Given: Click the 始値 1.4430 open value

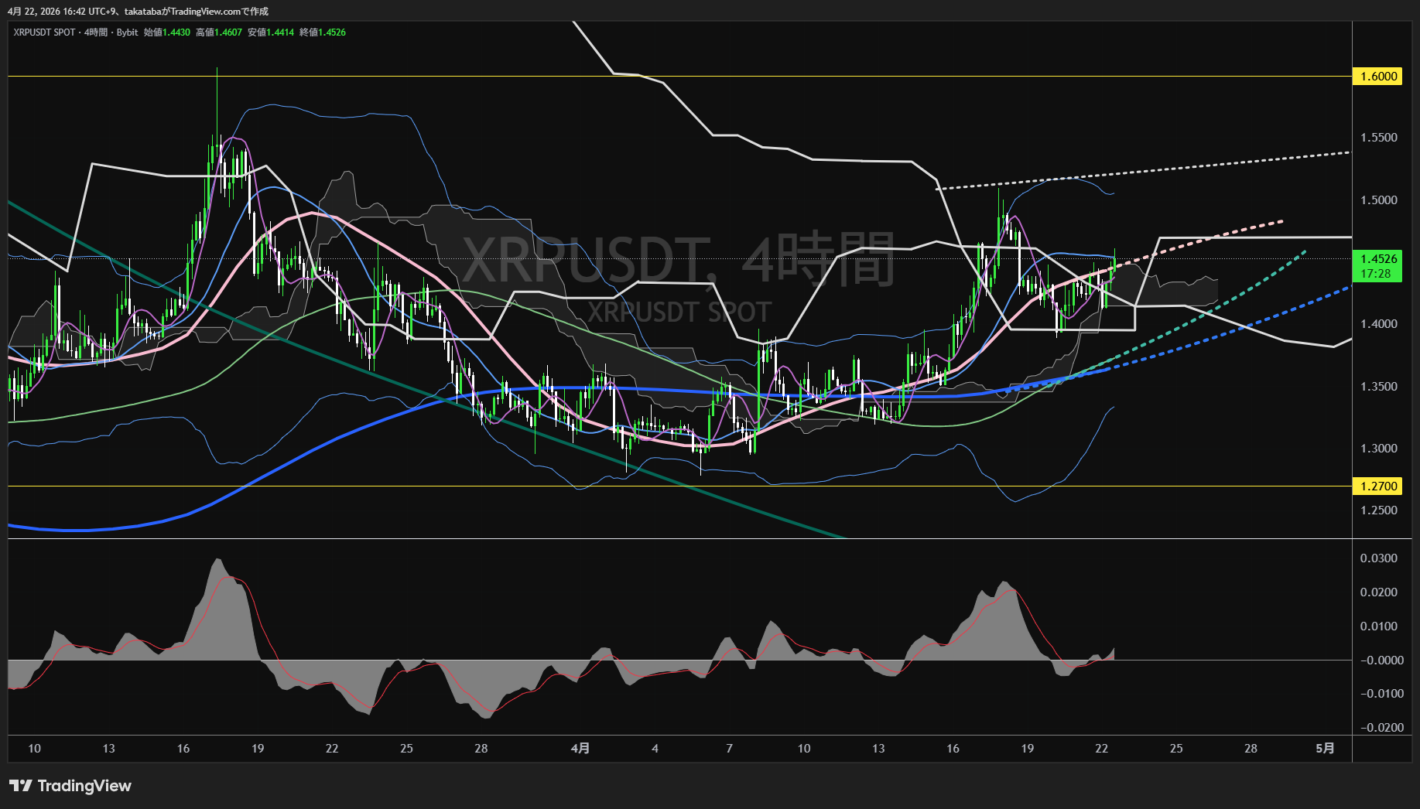Looking at the screenshot, I should point(167,32).
